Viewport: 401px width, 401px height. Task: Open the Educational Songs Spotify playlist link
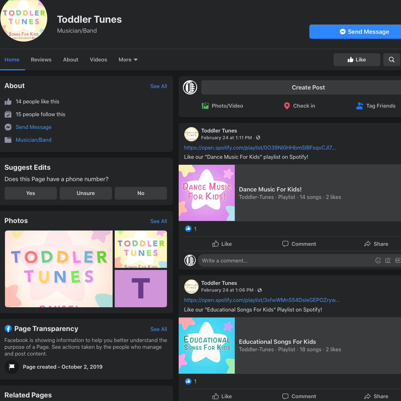262,300
